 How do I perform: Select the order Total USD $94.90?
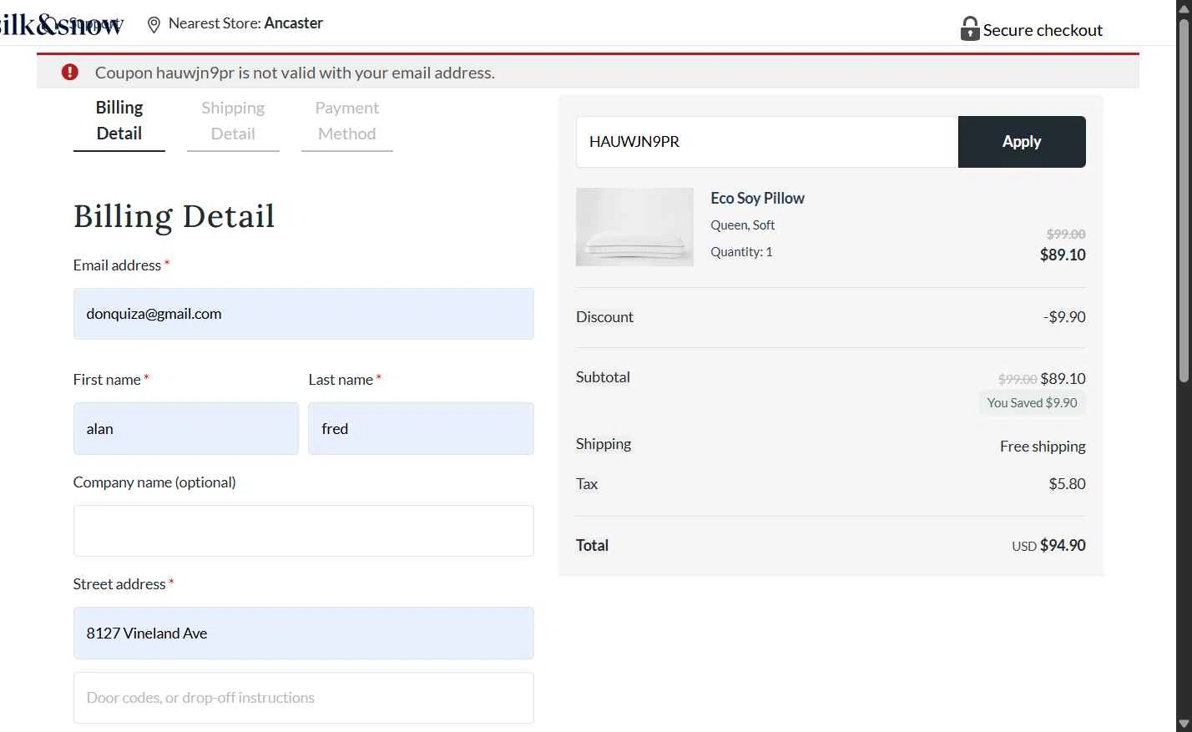1048,546
